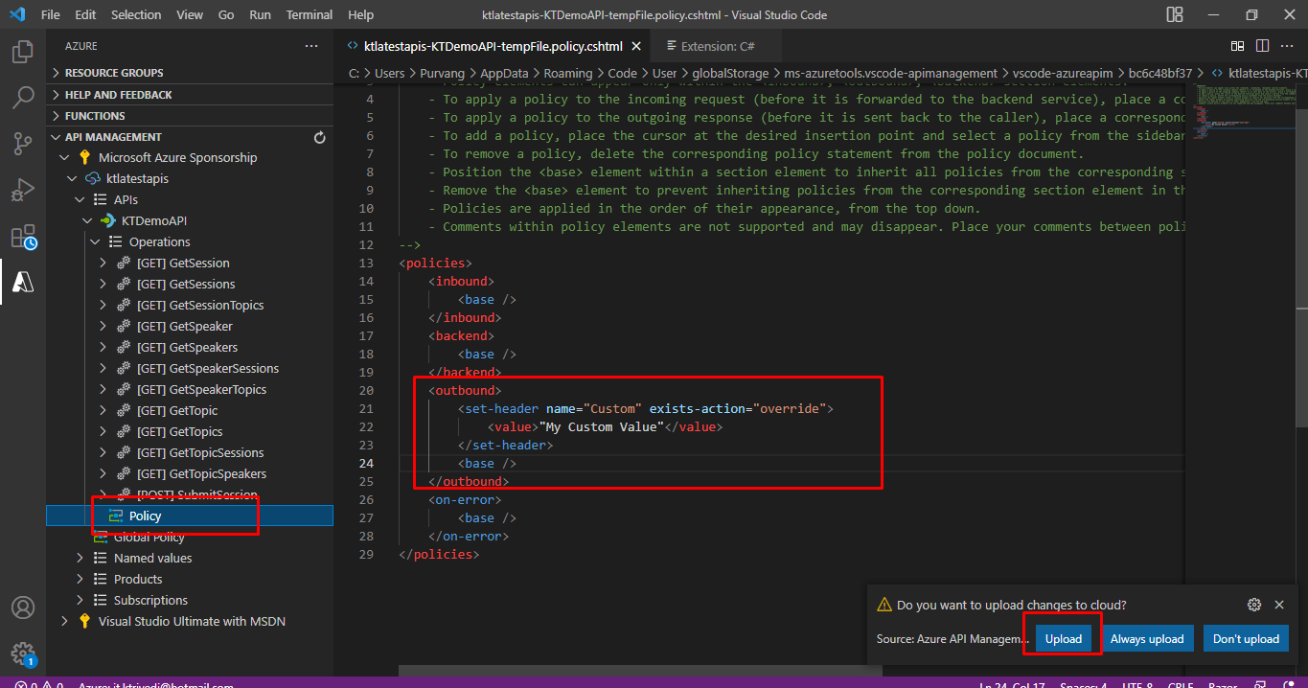Toggle the customize layout button in title bar
Viewport: 1308px width, 688px height.
click(1174, 14)
